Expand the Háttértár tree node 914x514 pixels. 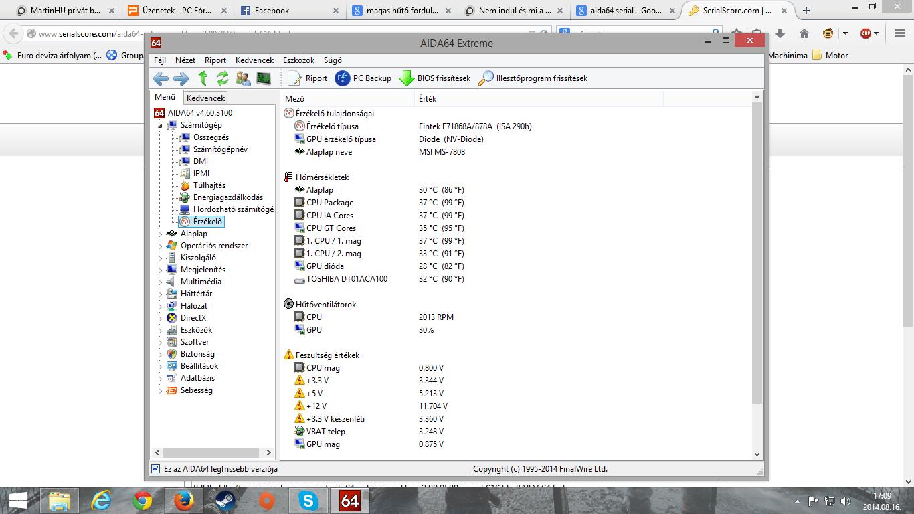pos(161,294)
